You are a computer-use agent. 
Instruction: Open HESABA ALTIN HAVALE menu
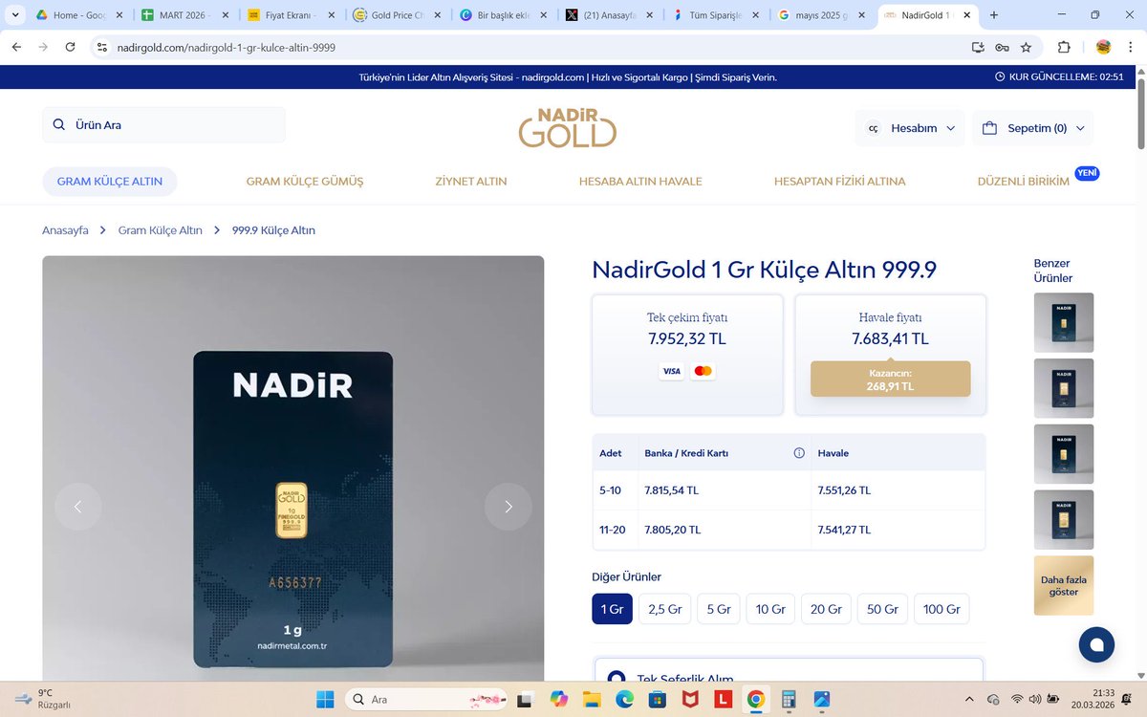[x=640, y=181]
